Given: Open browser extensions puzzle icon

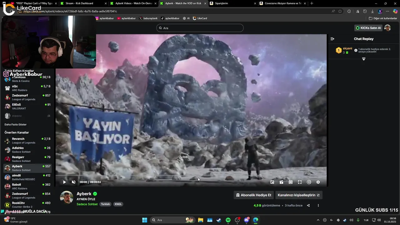Looking at the screenshot, I should tap(349, 11).
